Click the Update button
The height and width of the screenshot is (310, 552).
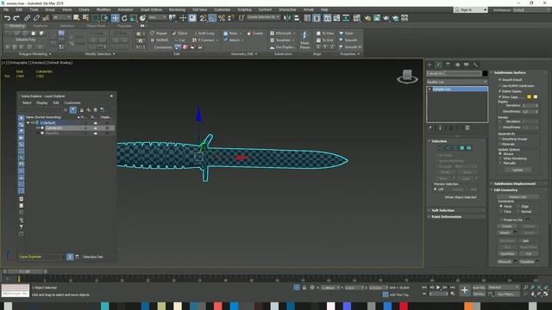pyautogui.click(x=517, y=170)
